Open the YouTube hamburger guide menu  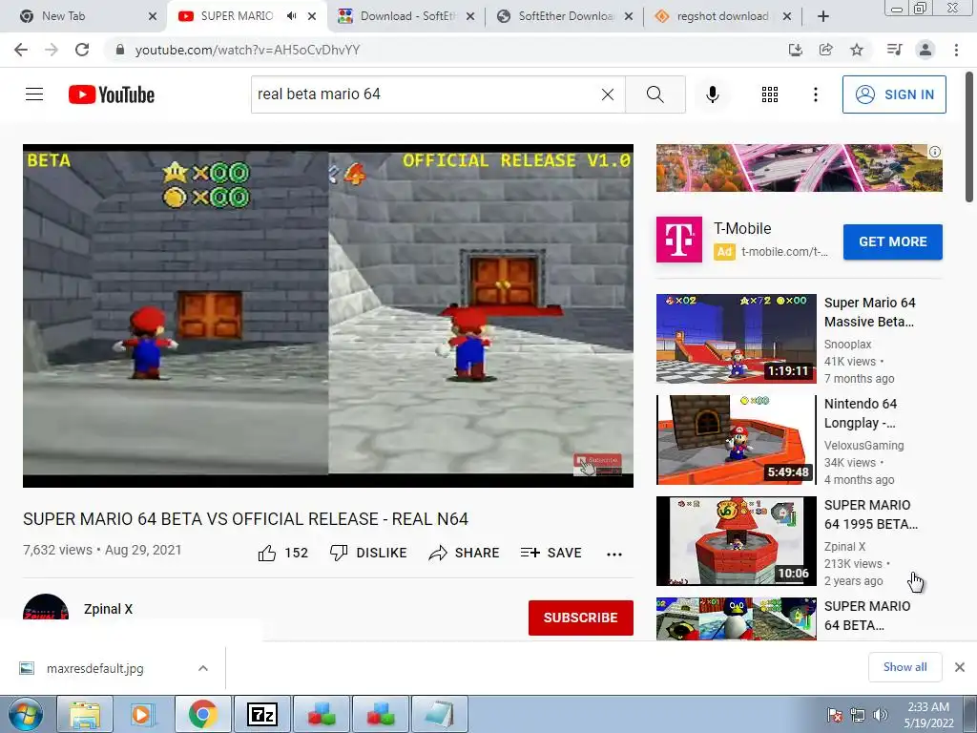pyautogui.click(x=34, y=94)
